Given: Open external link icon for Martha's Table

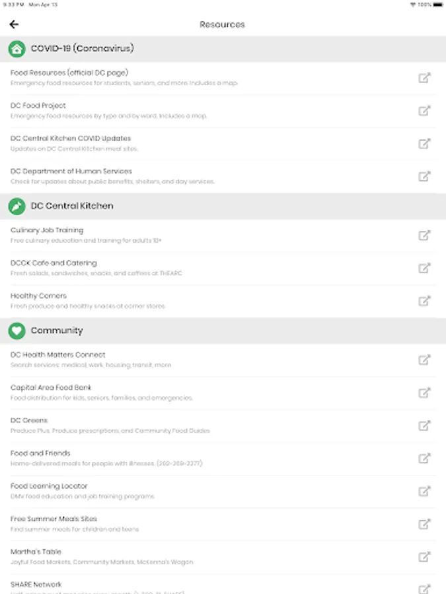Looking at the screenshot, I should 424,556.
